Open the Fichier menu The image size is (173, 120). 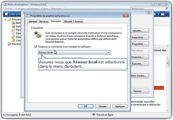click(x=9, y=9)
